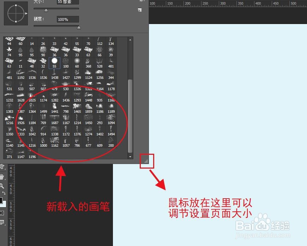Expand the brush size slider arrow
This screenshot has height=246, width=307.
click(x=46, y=10)
